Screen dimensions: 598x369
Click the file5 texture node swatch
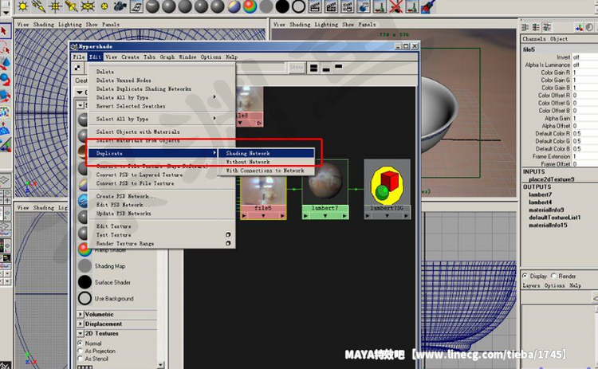[263, 190]
